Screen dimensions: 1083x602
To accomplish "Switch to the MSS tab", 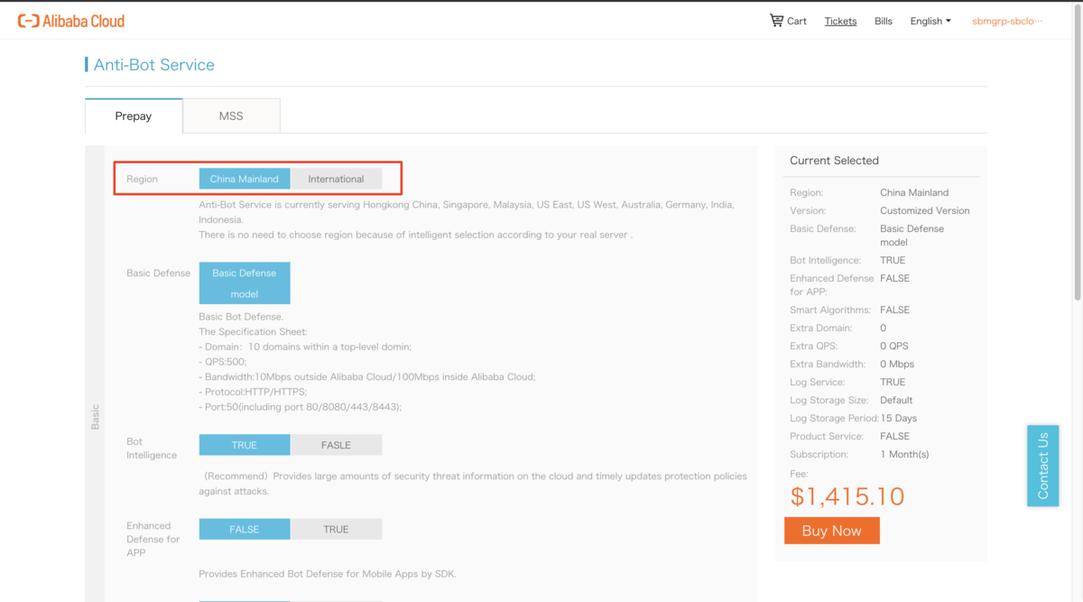I will [x=231, y=116].
